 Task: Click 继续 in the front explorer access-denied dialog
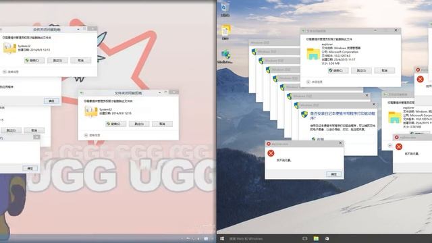click(x=337, y=70)
